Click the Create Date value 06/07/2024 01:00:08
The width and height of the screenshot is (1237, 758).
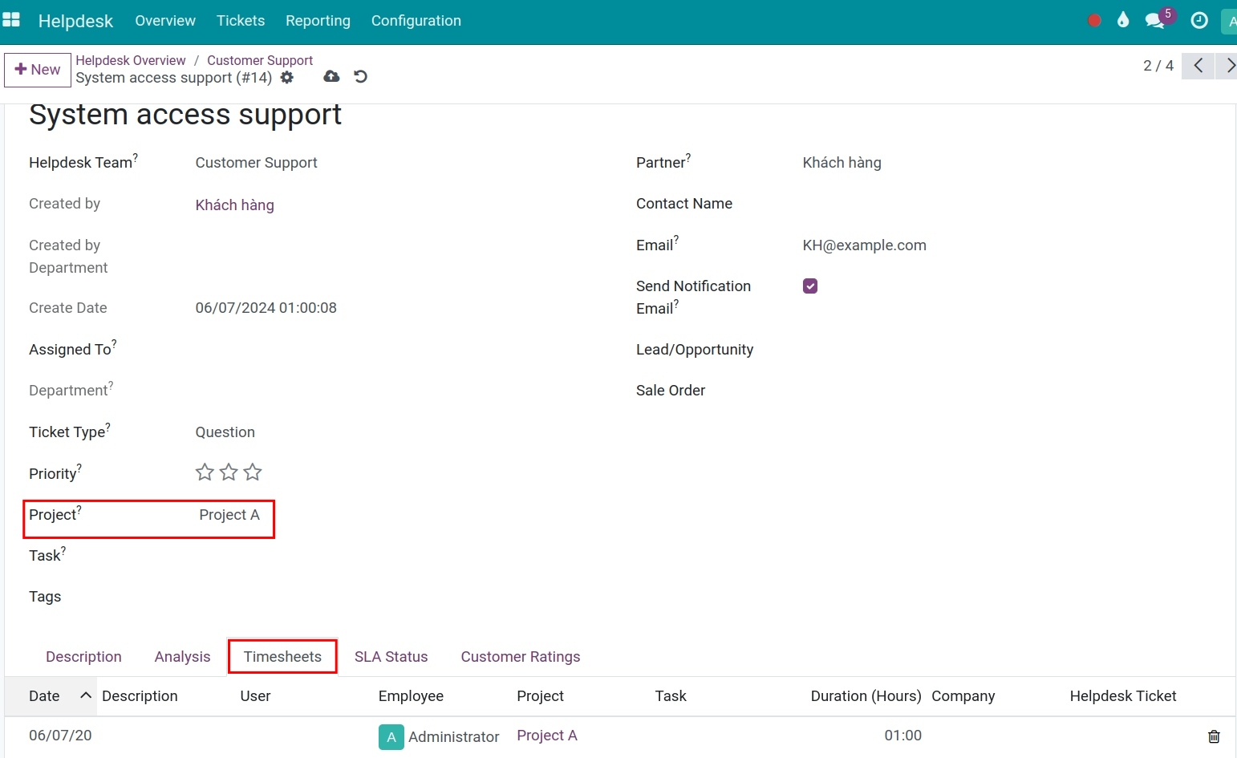266,308
